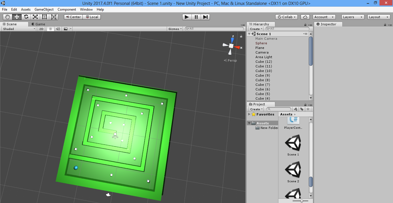
Task: Adjust the project asset icon size slider
Action: [301, 201]
